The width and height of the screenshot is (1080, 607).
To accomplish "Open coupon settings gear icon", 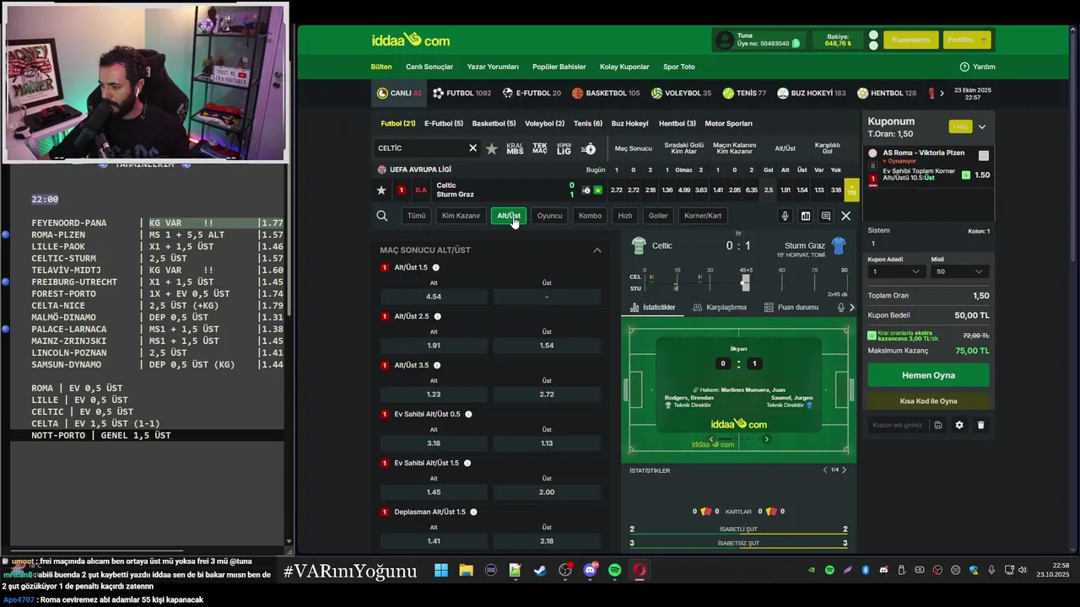I will [959, 425].
